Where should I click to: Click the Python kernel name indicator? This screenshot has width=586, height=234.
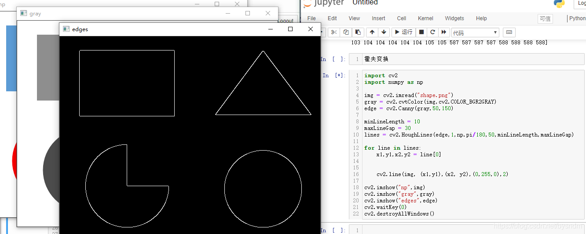pos(577,18)
